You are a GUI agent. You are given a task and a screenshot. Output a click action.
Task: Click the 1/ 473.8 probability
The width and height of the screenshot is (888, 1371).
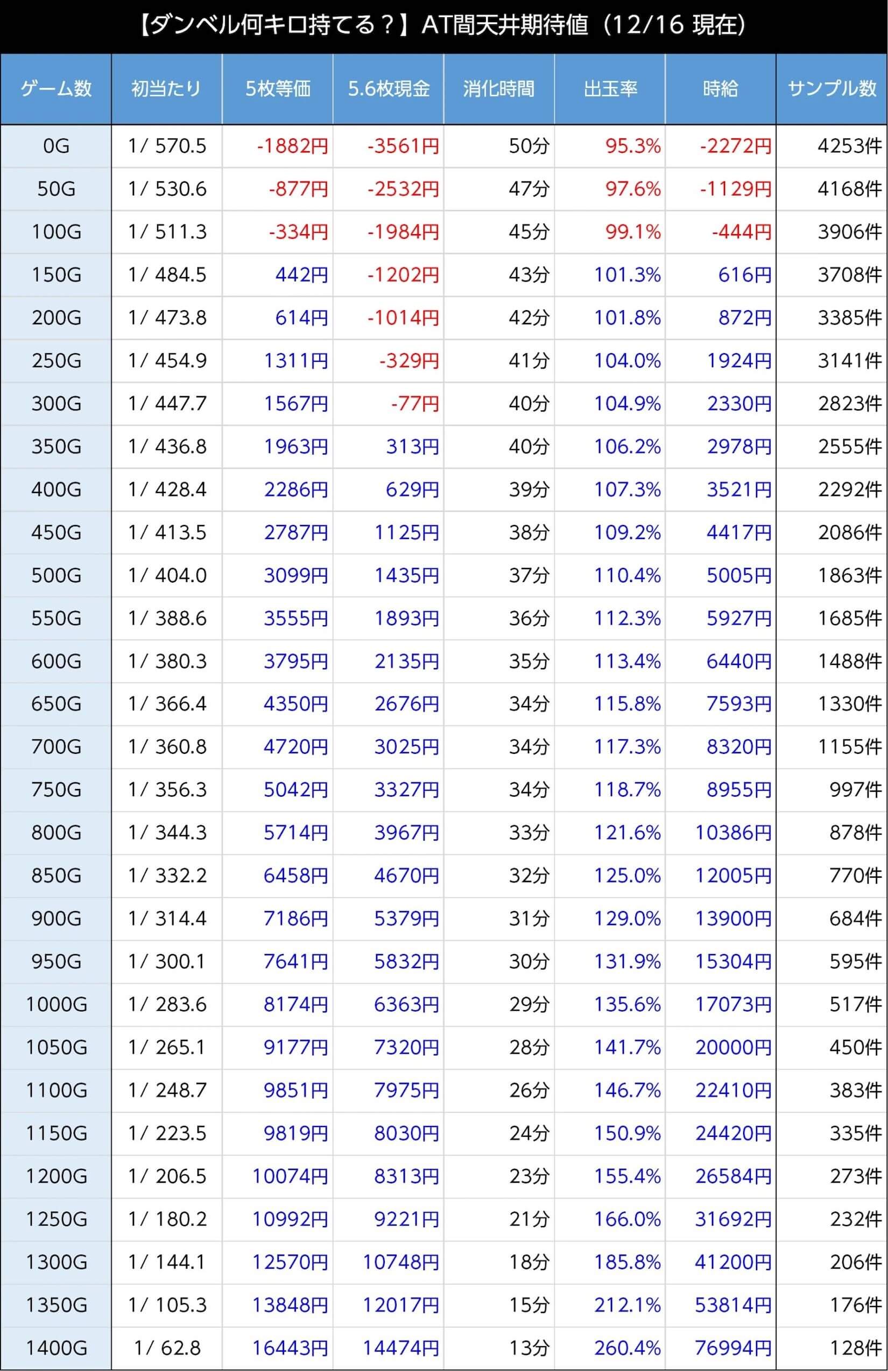tap(166, 318)
